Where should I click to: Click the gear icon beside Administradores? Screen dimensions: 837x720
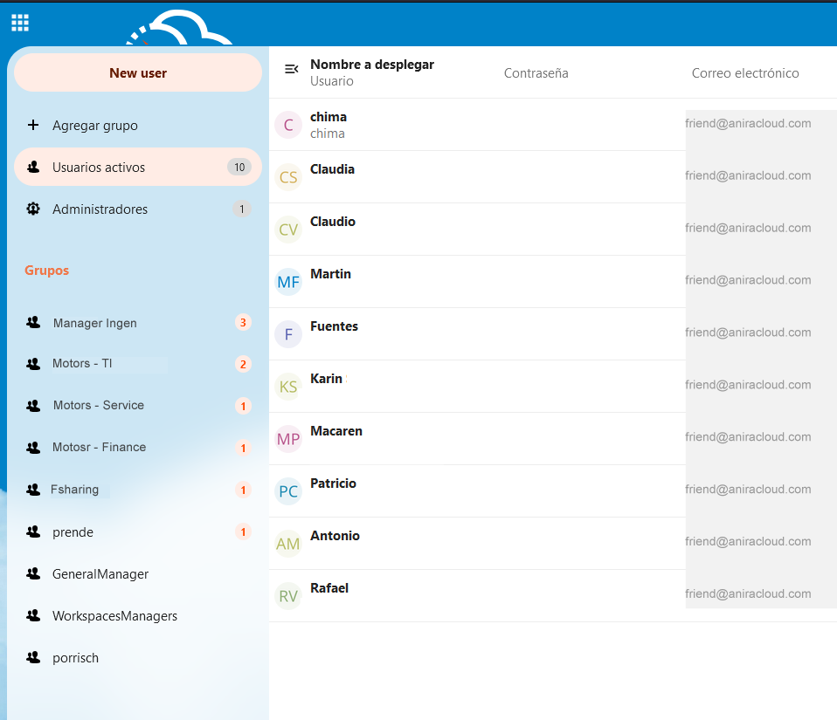(33, 209)
